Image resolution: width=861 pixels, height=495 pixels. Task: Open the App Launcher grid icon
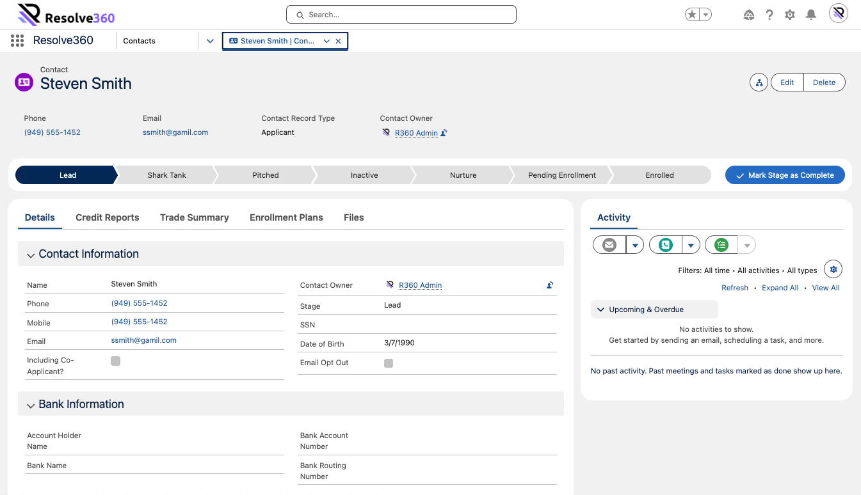pos(17,41)
